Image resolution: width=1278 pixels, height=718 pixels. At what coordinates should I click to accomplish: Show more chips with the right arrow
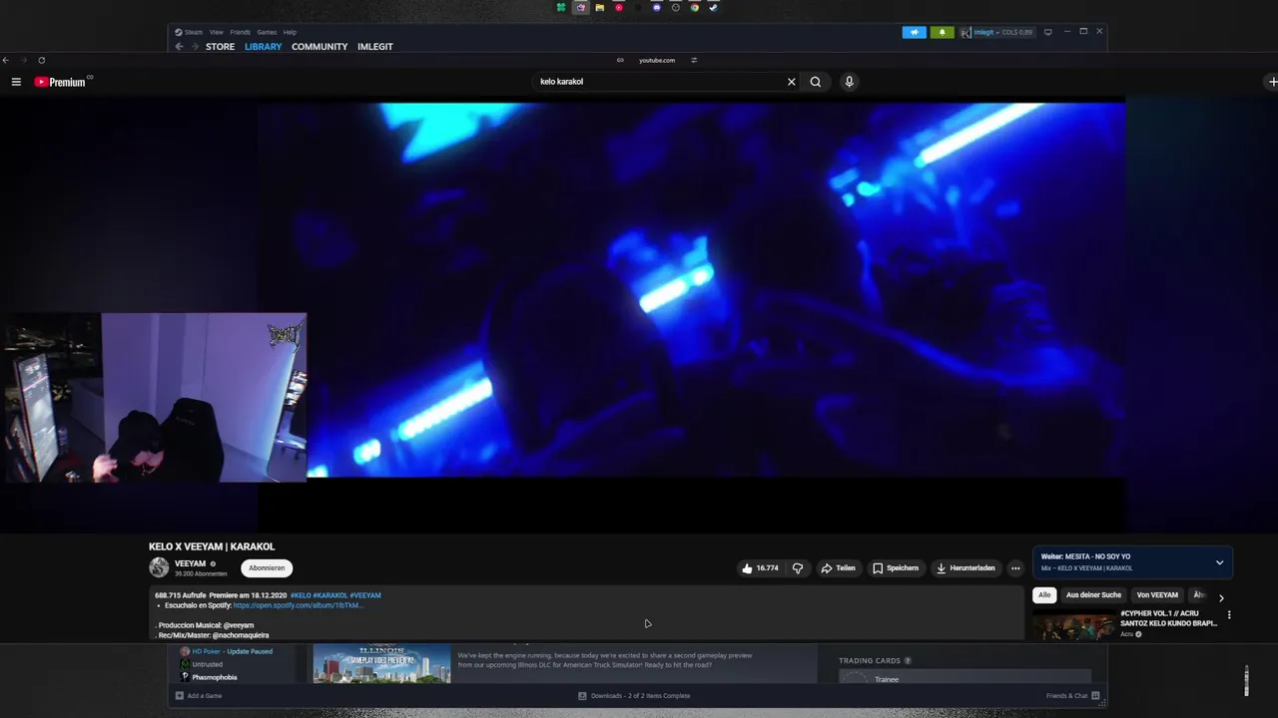coord(1220,597)
